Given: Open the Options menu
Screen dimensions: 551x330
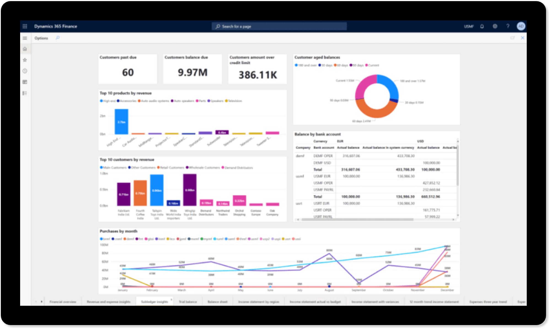Looking at the screenshot, I should [41, 38].
